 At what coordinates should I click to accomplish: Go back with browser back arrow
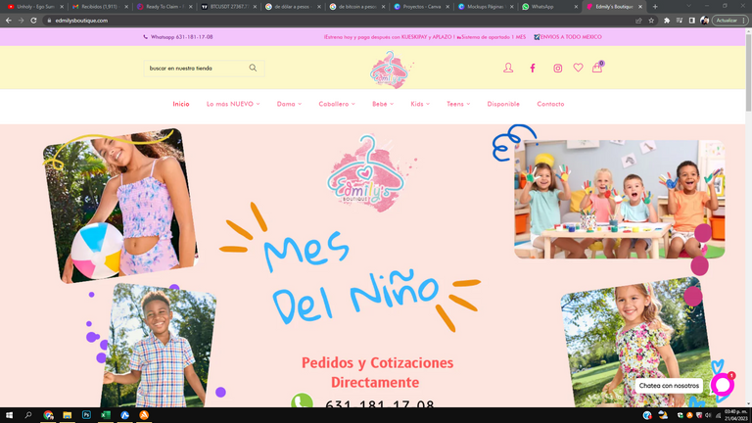(8, 21)
